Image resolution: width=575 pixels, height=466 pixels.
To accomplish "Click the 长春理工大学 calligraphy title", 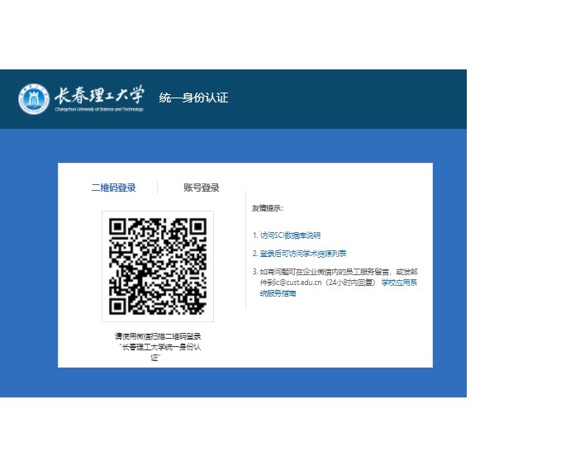I will point(99,95).
